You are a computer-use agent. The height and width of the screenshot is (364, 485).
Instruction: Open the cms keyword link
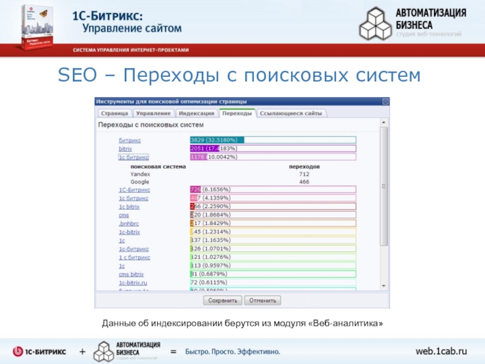click(x=124, y=215)
